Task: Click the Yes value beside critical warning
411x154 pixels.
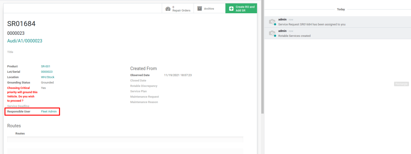Action: tap(43, 88)
